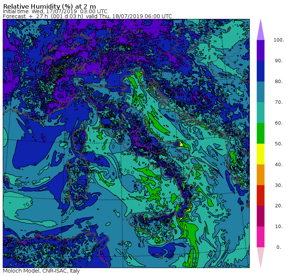This screenshot has height=276, width=287.
Task: Click the dark blue 80–90 colorbar segment
Action: pyautogui.click(x=261, y=71)
